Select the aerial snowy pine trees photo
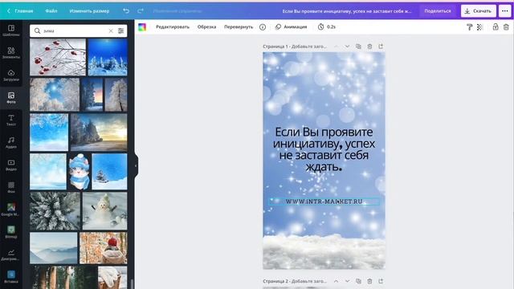 tap(55, 211)
